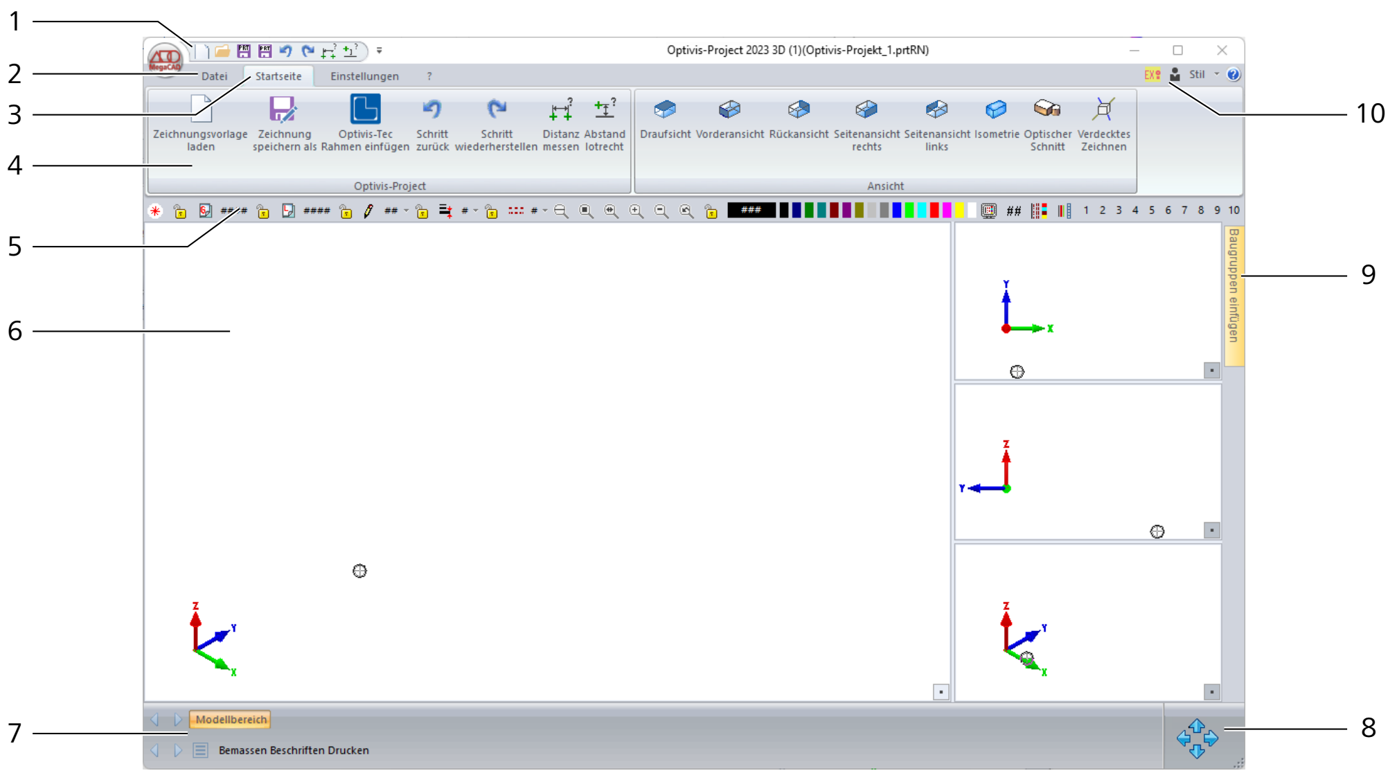Viewport: 1388px width, 773px height.
Task: Click the Stil label in the top right
Action: point(1197,74)
